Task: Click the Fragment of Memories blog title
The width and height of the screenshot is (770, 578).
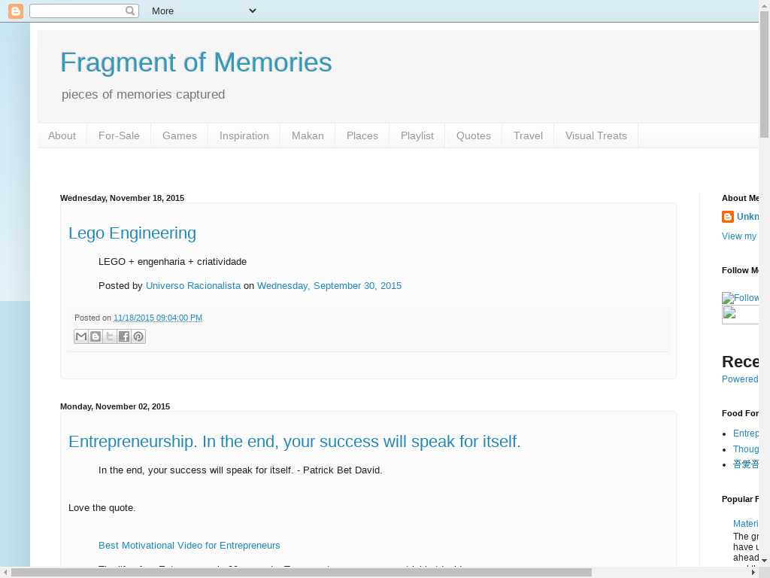Action: 196,62
